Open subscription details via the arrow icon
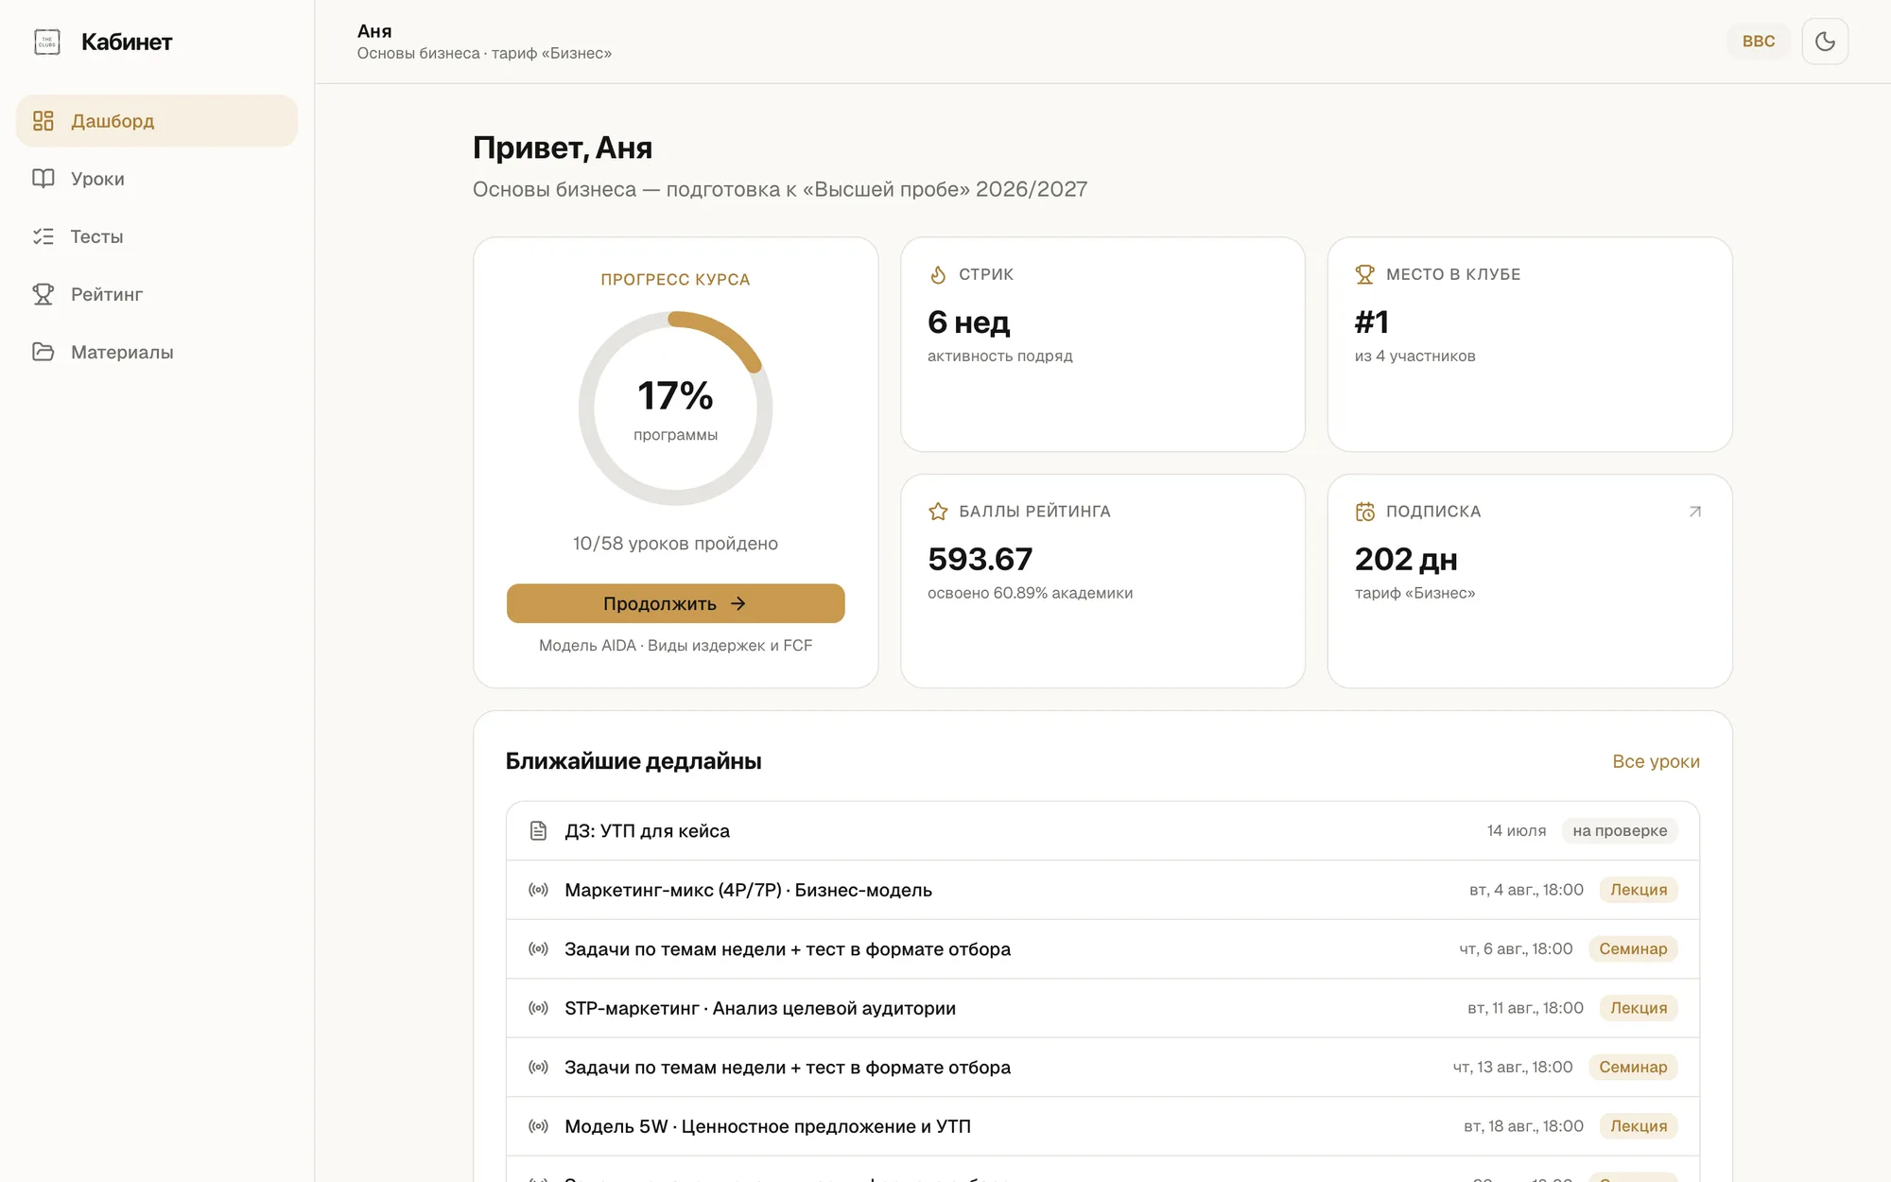 coord(1694,512)
